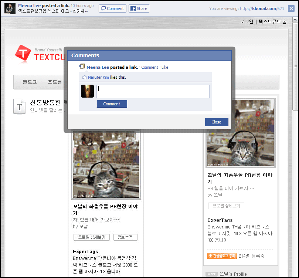
Task: Click the 정보수정 button
Action: (125, 237)
